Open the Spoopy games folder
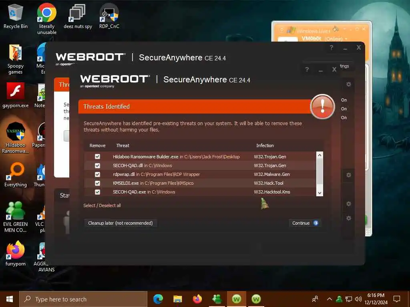 coord(16,59)
